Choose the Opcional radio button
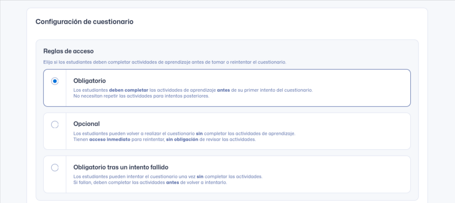Image resolution: width=455 pixels, height=203 pixels. click(x=55, y=124)
